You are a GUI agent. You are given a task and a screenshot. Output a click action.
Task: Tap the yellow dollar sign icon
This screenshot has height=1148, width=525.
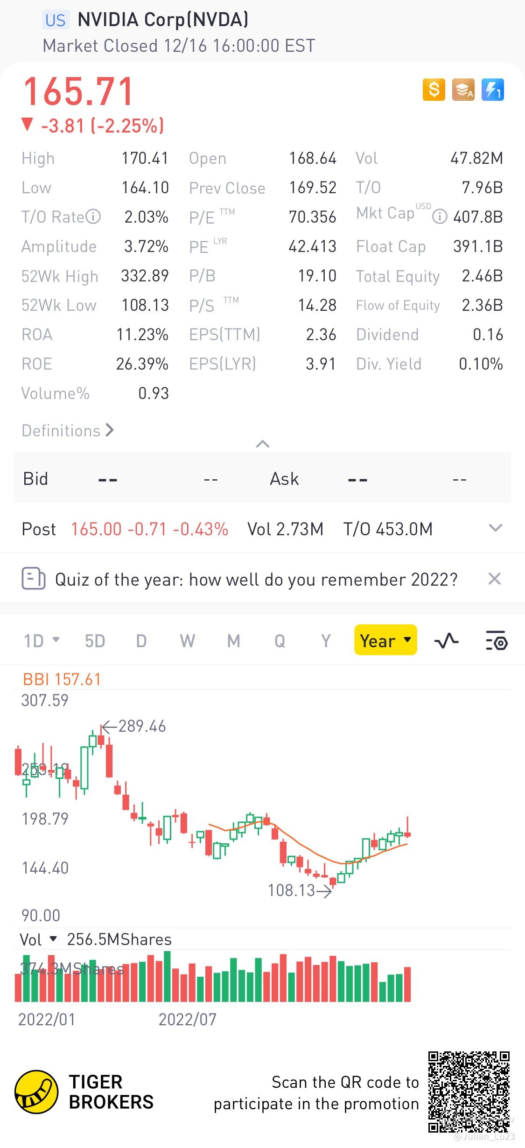[434, 89]
